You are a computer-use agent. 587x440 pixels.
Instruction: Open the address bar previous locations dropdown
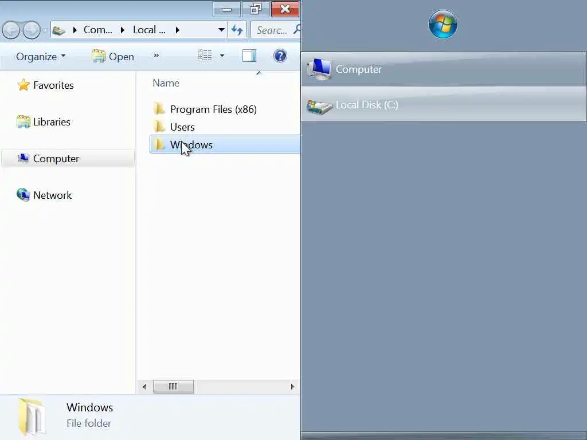pos(221,30)
